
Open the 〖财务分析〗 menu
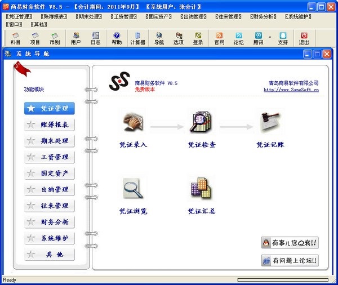tap(264, 17)
